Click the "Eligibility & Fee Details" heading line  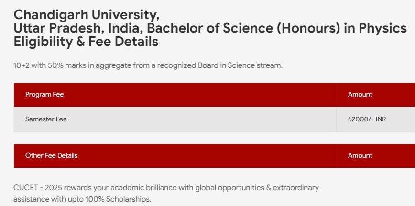pyautogui.click(x=86, y=42)
